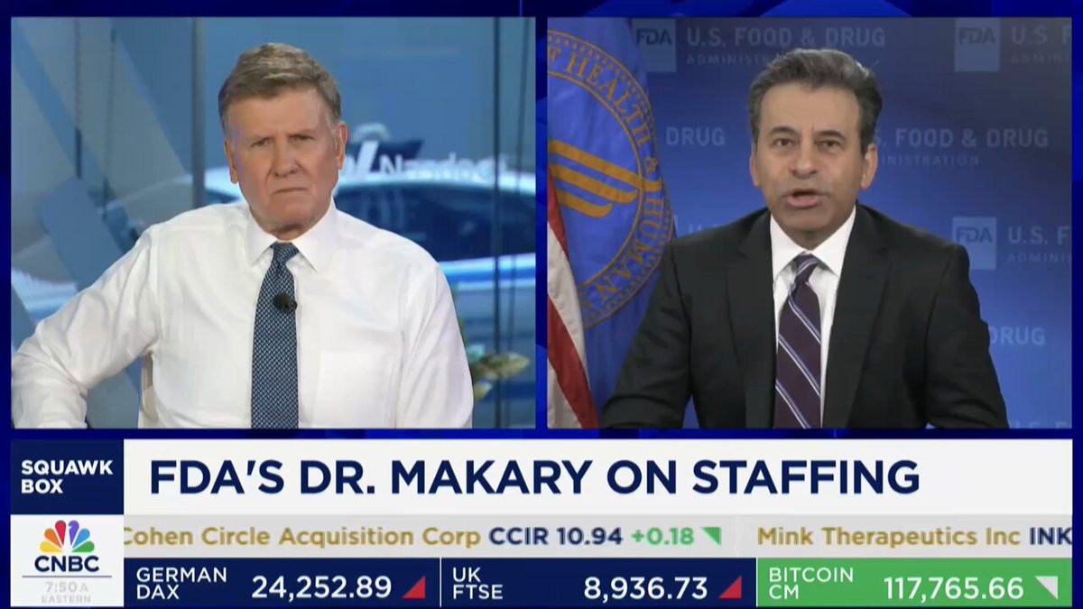
Task: Click the FDA logo in top right corner
Action: (x=977, y=37)
